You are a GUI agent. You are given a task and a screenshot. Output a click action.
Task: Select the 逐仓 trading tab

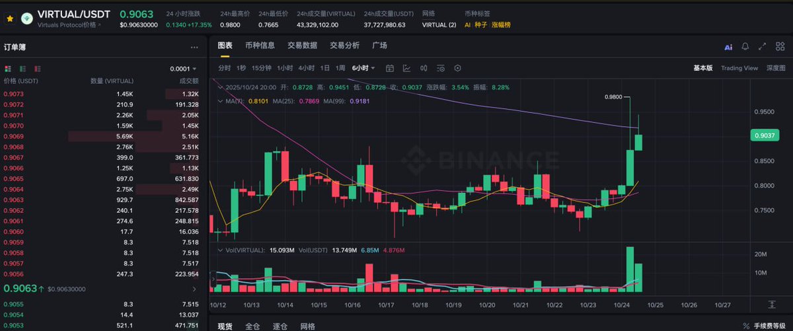280,326
